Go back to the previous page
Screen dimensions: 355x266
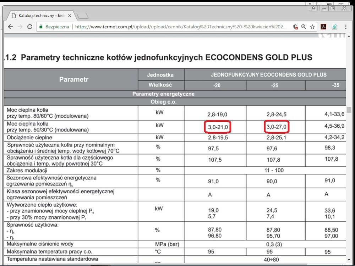pos(10,27)
